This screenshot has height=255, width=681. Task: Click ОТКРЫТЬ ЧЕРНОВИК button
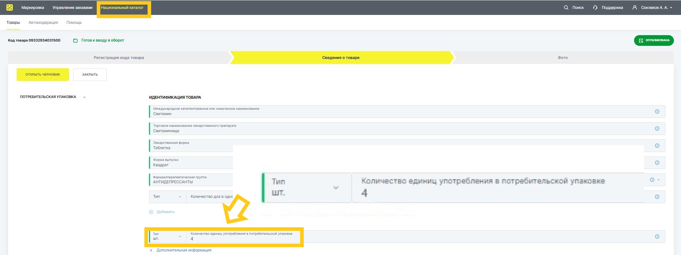pyautogui.click(x=43, y=75)
